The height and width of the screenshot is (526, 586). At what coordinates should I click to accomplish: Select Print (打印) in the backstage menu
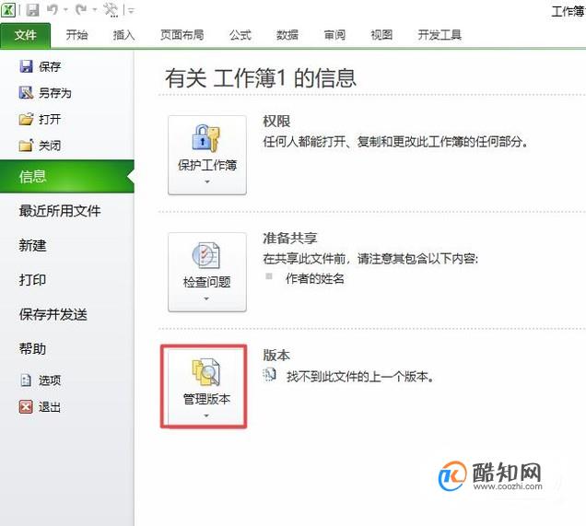pyautogui.click(x=32, y=280)
